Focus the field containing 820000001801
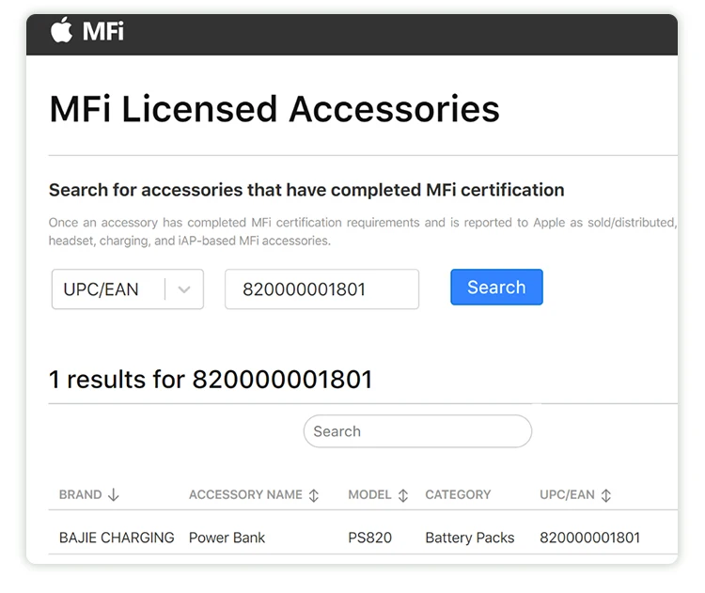Image resolution: width=705 pixels, height=593 pixels. (321, 289)
